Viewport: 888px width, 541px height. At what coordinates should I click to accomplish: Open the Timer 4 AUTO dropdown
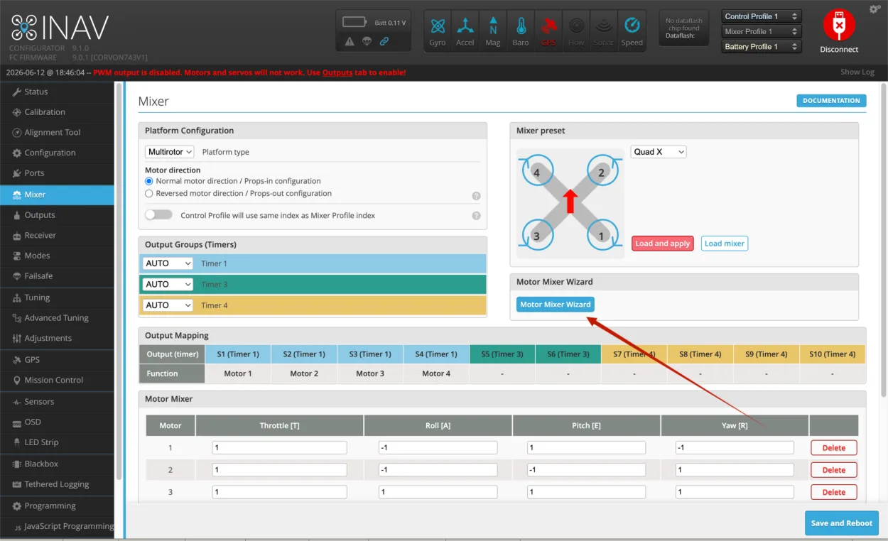point(168,305)
